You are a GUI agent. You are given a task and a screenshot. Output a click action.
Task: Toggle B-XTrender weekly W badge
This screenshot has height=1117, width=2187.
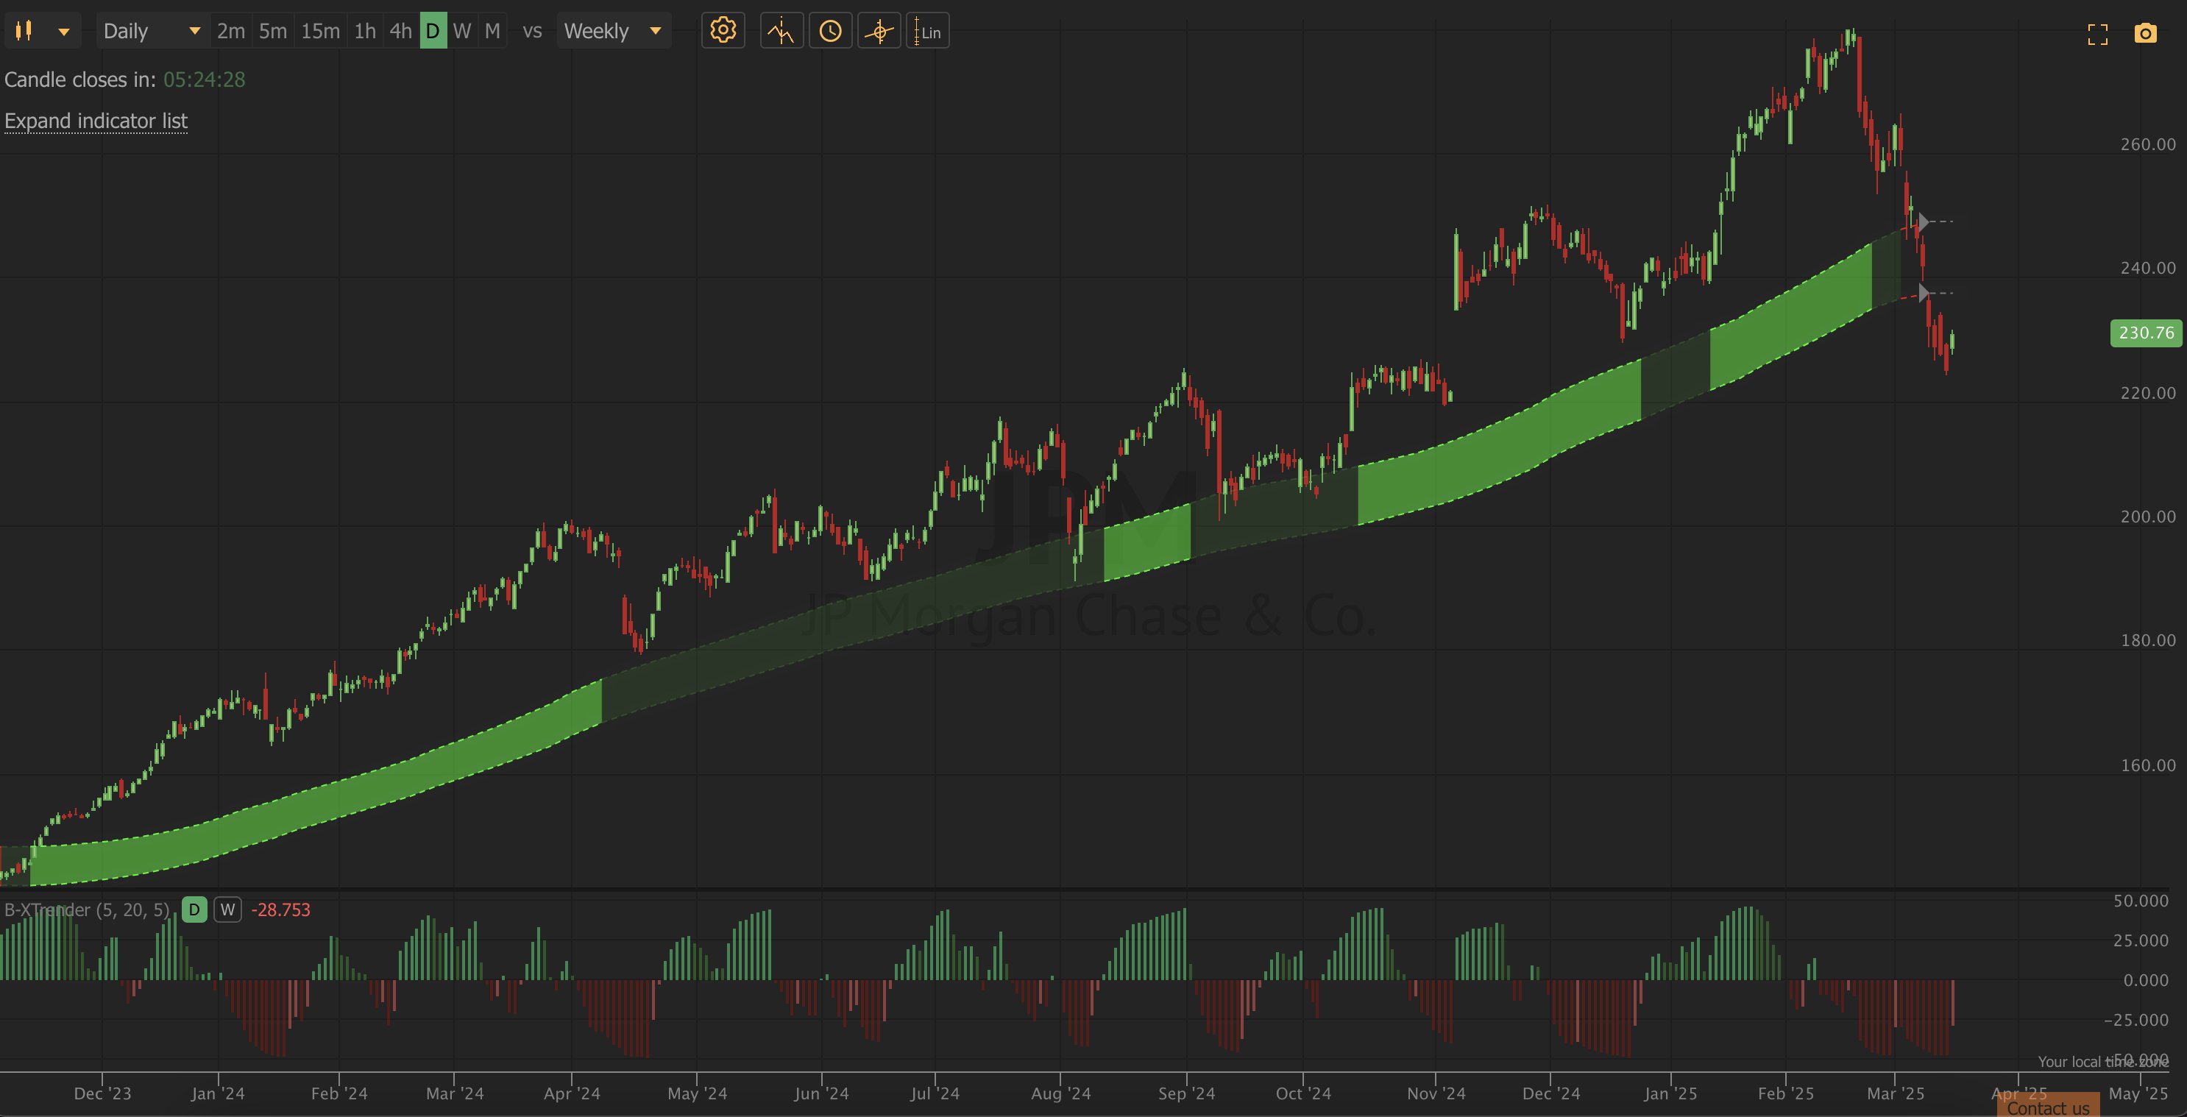tap(227, 910)
